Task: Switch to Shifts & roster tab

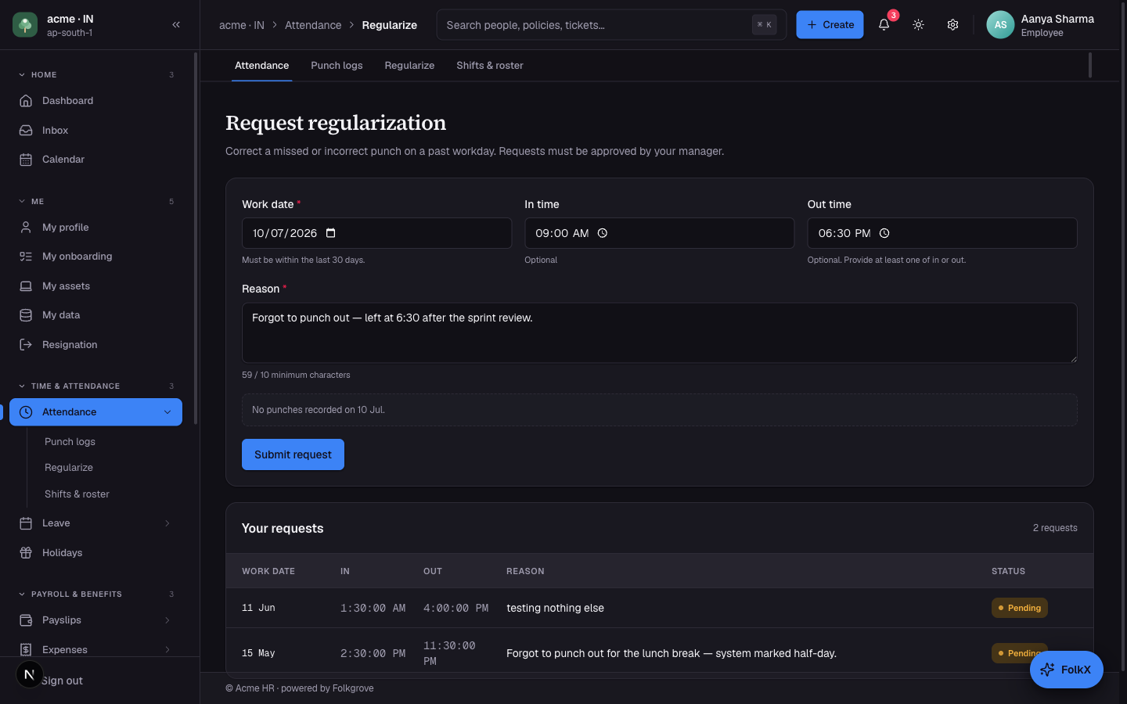Action: pos(490,66)
